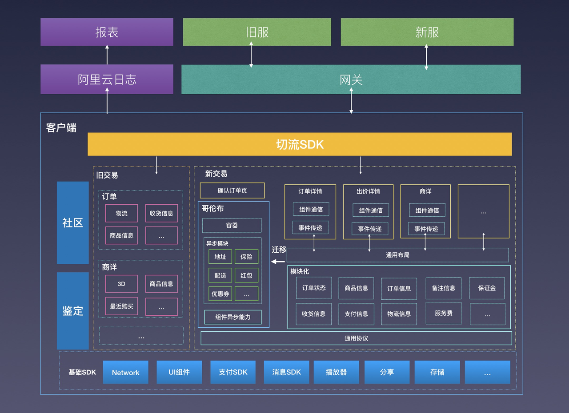The height and width of the screenshot is (413, 569).
Task: Select the green 新服 box
Action: pos(427,32)
